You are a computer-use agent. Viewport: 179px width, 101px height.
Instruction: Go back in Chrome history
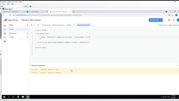pyautogui.click(x=4, y=15)
